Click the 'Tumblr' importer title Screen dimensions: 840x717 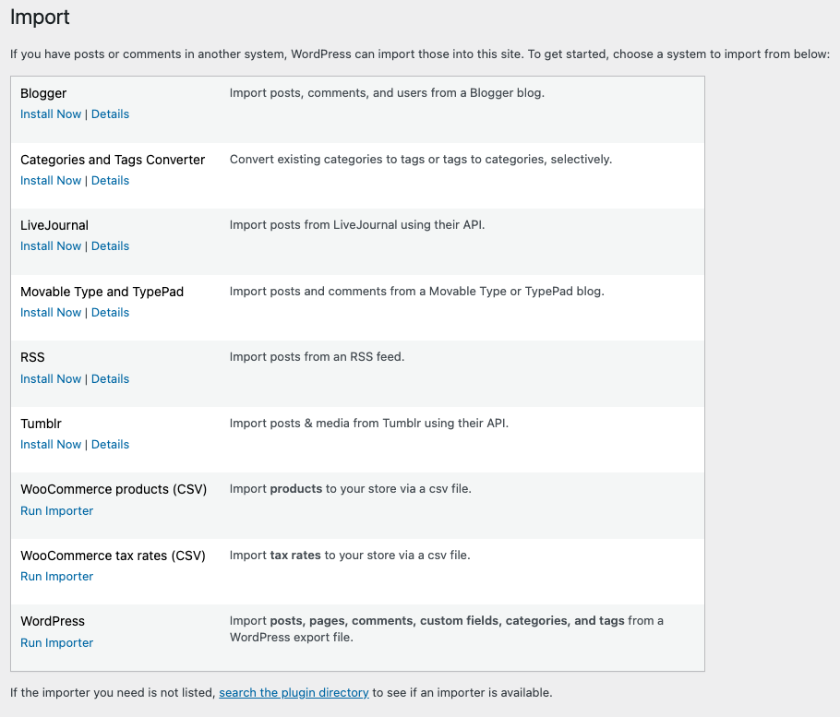[x=41, y=424]
